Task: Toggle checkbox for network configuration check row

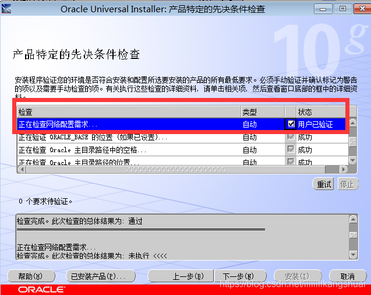Action: click(x=291, y=124)
